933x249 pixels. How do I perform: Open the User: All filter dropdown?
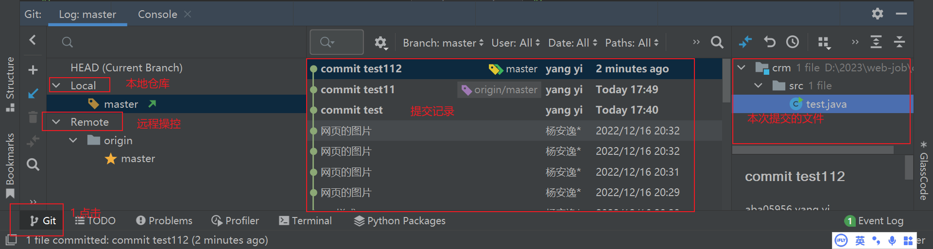pyautogui.click(x=515, y=43)
